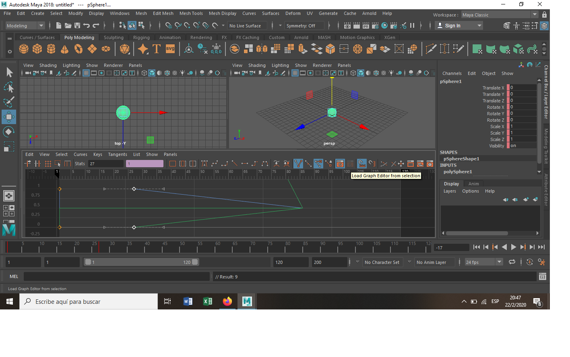Viewport: 570px width, 357px height.
Task: Open the Workspace Maya Classic dropdown
Action: pos(500,15)
